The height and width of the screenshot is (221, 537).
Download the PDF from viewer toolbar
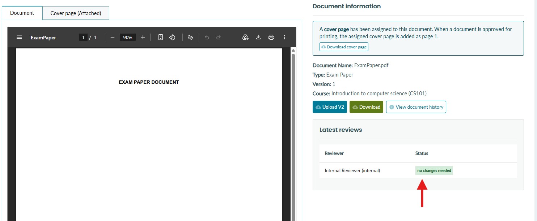tap(258, 37)
